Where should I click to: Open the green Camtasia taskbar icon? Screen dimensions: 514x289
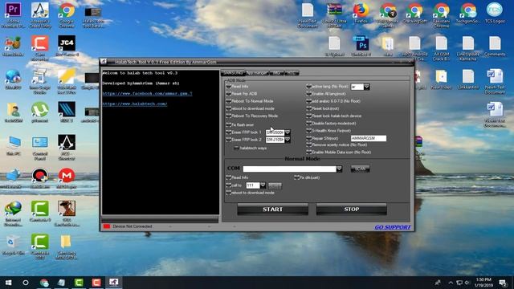point(79,283)
